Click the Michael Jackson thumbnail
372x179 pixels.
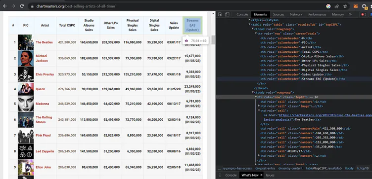(26, 58)
